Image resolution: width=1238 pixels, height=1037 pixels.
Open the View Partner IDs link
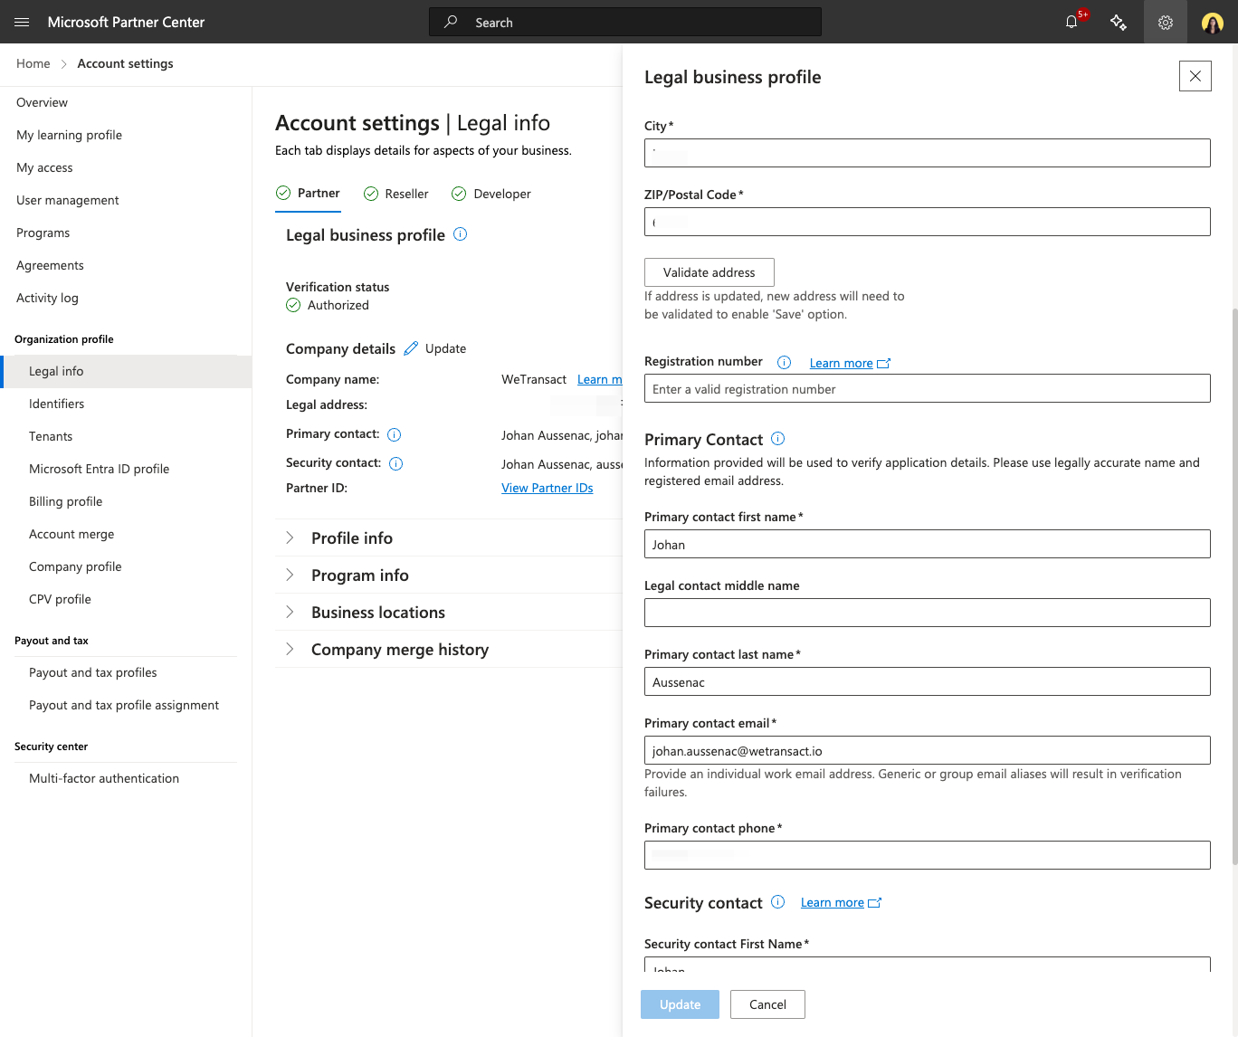(548, 488)
